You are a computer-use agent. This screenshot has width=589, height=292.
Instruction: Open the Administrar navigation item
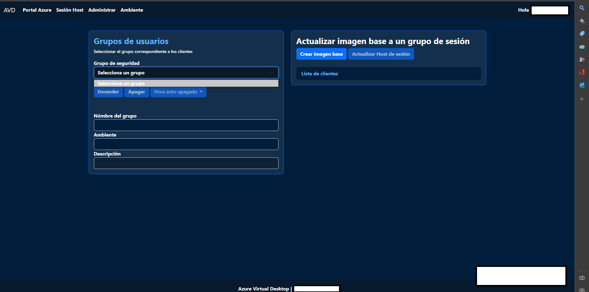click(102, 10)
